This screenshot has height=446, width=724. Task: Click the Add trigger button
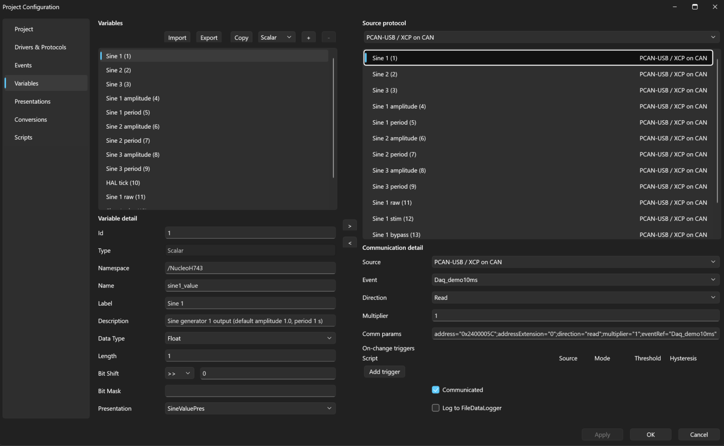coord(385,372)
